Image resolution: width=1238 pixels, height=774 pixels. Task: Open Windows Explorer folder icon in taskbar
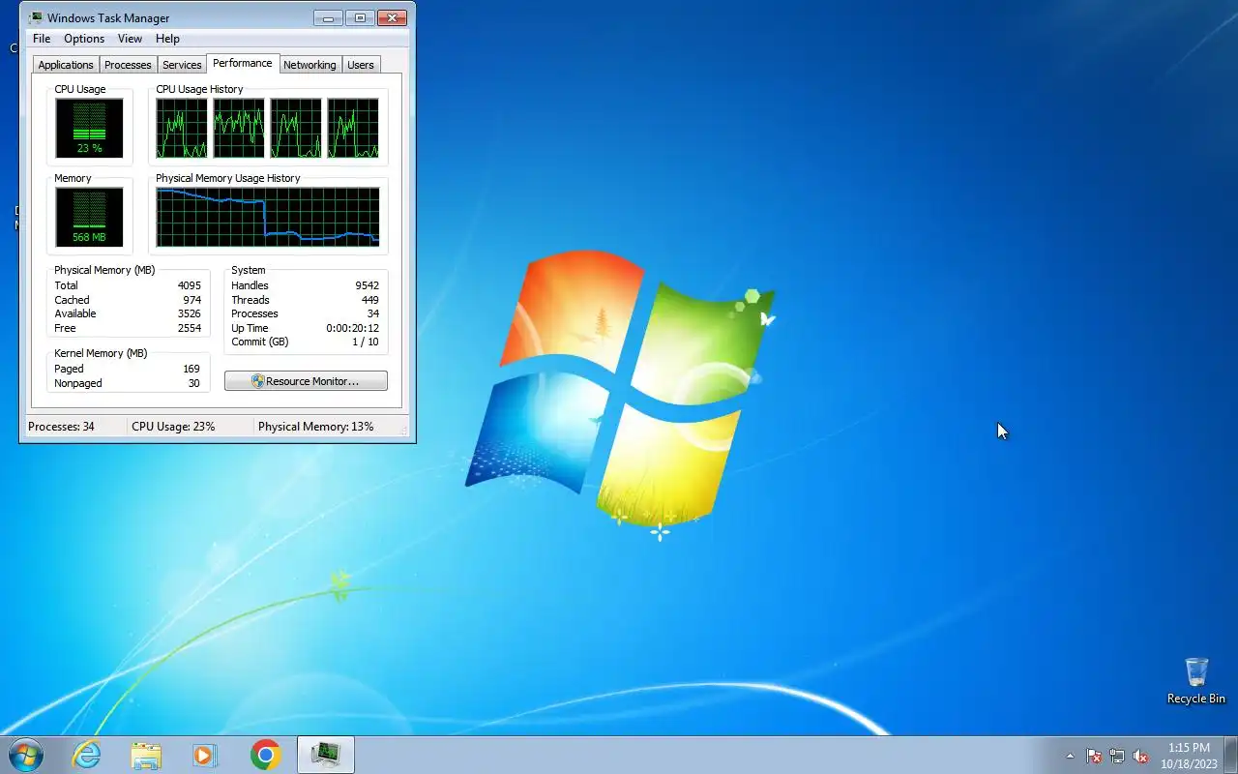point(146,755)
